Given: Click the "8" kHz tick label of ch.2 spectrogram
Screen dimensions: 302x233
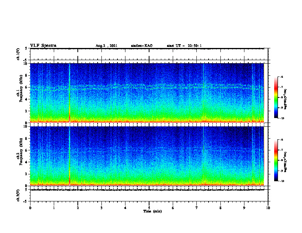Looking at the screenshot, I should click(27, 139).
